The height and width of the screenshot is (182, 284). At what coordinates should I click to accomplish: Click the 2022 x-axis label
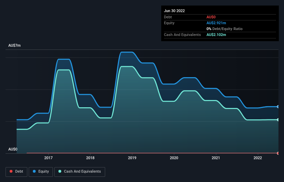point(258,158)
